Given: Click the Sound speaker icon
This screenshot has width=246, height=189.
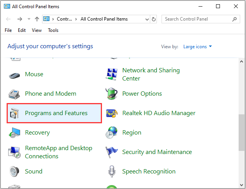Looking at the screenshot, I should point(15,171).
